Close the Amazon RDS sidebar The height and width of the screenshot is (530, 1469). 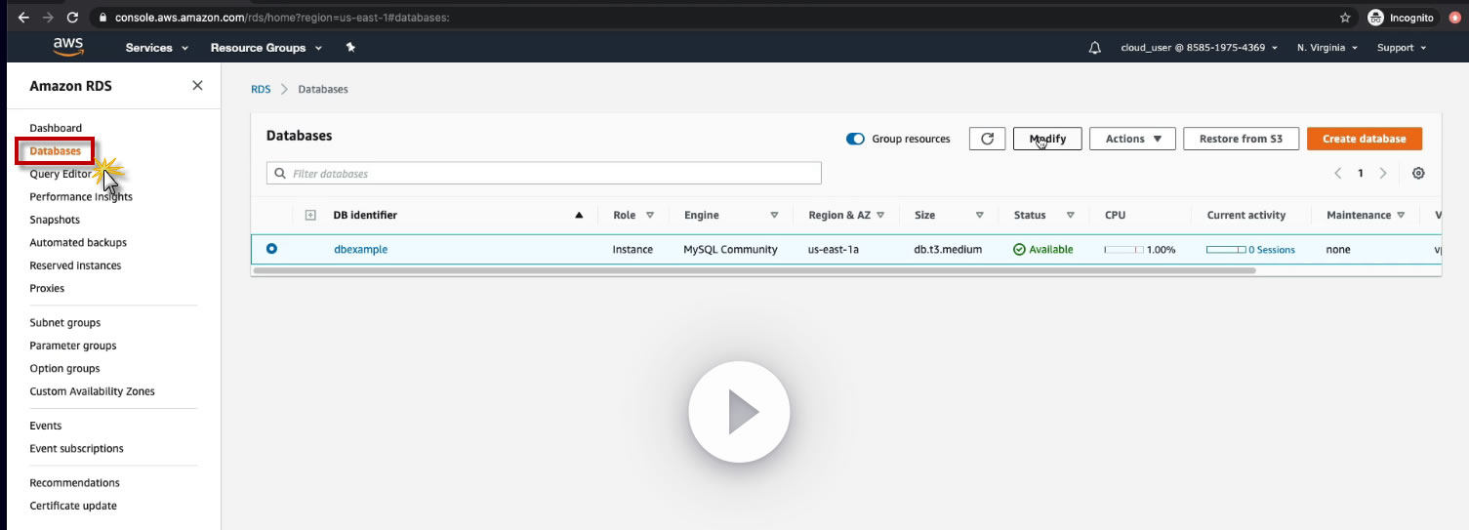[197, 86]
